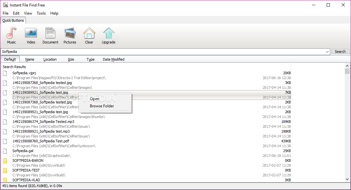Click the Search Results heading
Screen dimensions: 351x190
(14, 67)
